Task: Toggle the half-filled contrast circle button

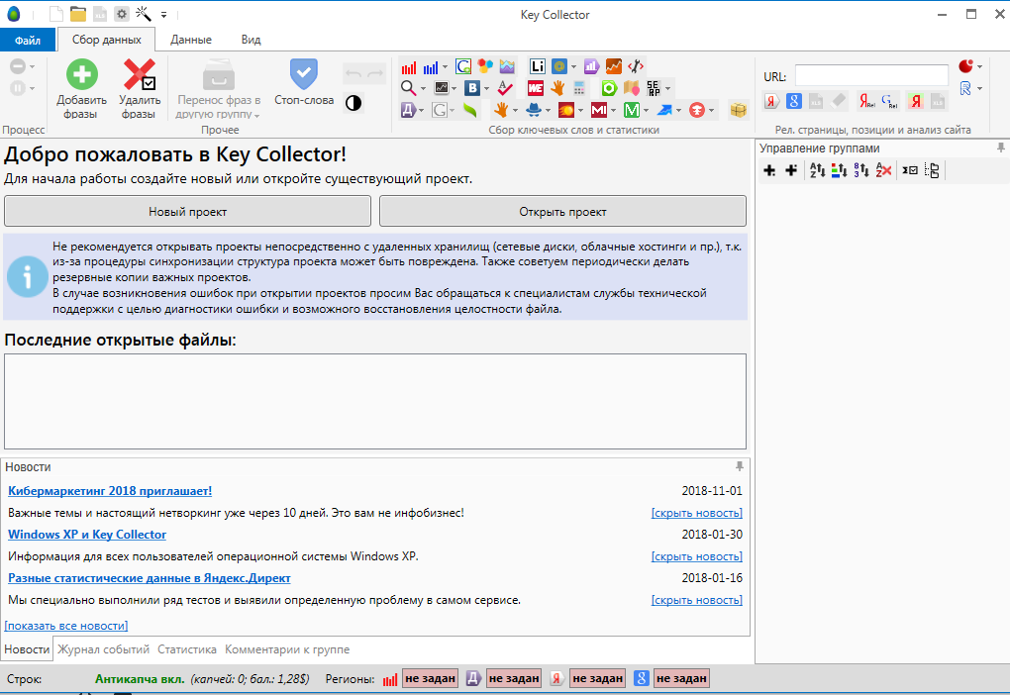Action: (x=353, y=102)
